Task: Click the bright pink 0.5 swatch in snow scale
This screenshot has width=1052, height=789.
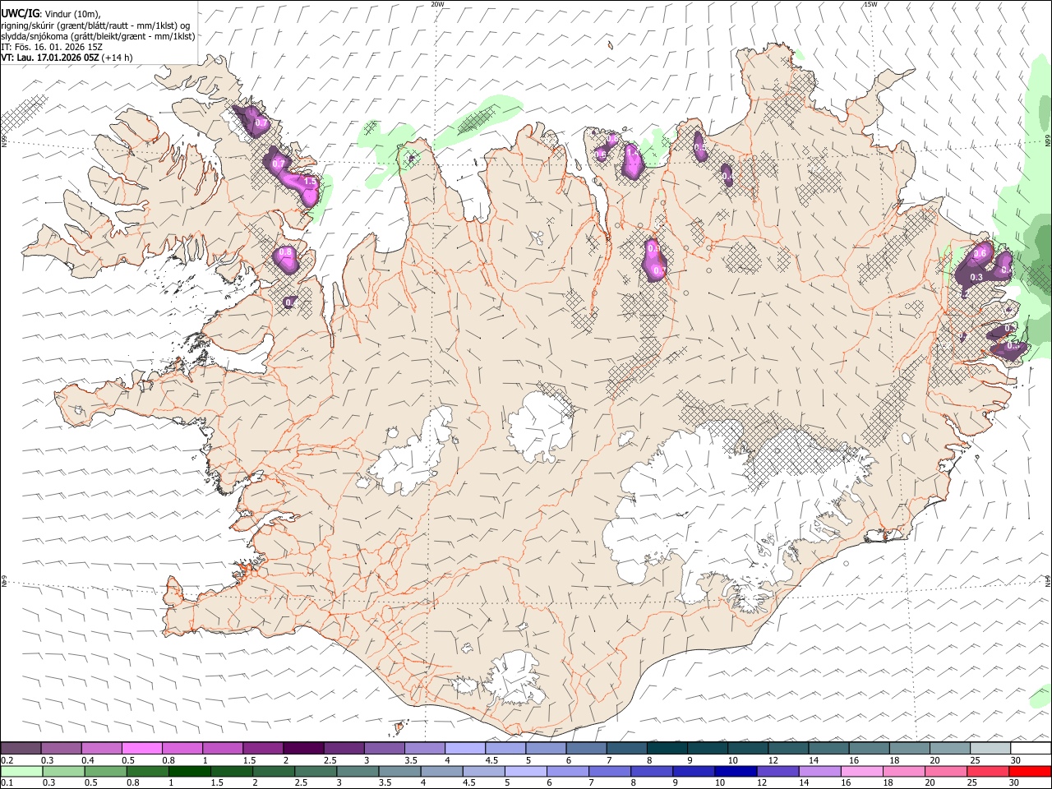Action: (x=142, y=748)
